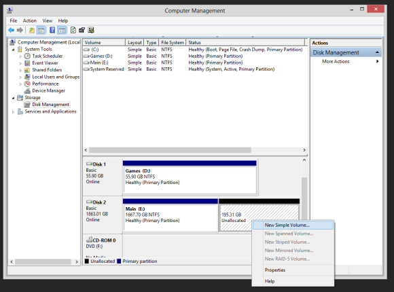Expand the Task Scheduler tree node
The width and height of the screenshot is (394, 292).
click(20, 56)
